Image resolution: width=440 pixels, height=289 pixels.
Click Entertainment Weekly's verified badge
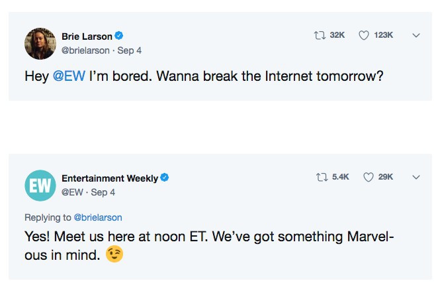pyautogui.click(x=165, y=178)
